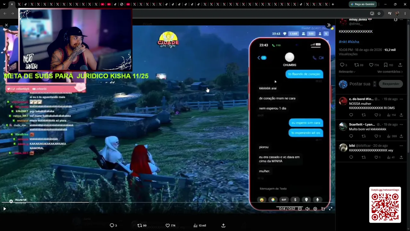Go back in browser history
Image resolution: width=410 pixels, height=231 pixels.
(x=5, y=13)
